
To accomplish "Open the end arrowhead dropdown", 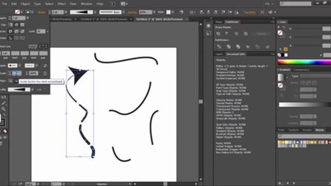I will coord(37,66).
